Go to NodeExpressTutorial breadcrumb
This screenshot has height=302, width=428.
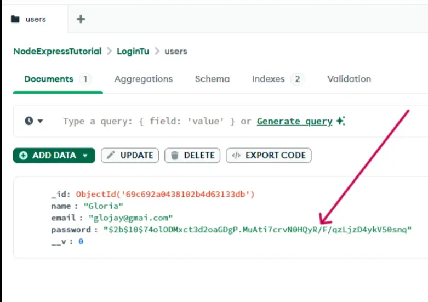58,52
